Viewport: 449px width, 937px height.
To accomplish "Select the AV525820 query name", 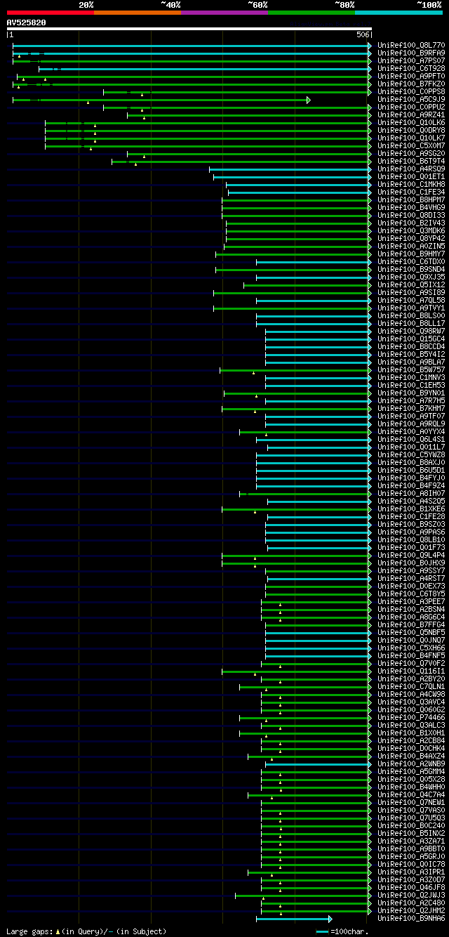I will (27, 22).
